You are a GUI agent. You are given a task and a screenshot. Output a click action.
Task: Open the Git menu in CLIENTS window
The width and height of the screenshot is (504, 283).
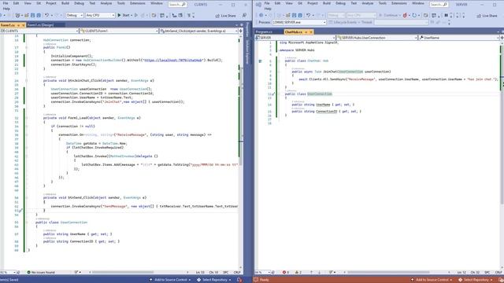click(39, 3)
